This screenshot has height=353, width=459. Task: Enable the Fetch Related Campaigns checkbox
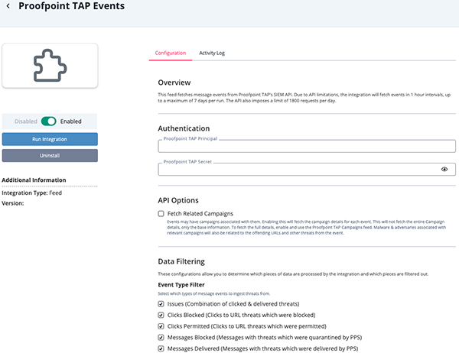tap(161, 213)
